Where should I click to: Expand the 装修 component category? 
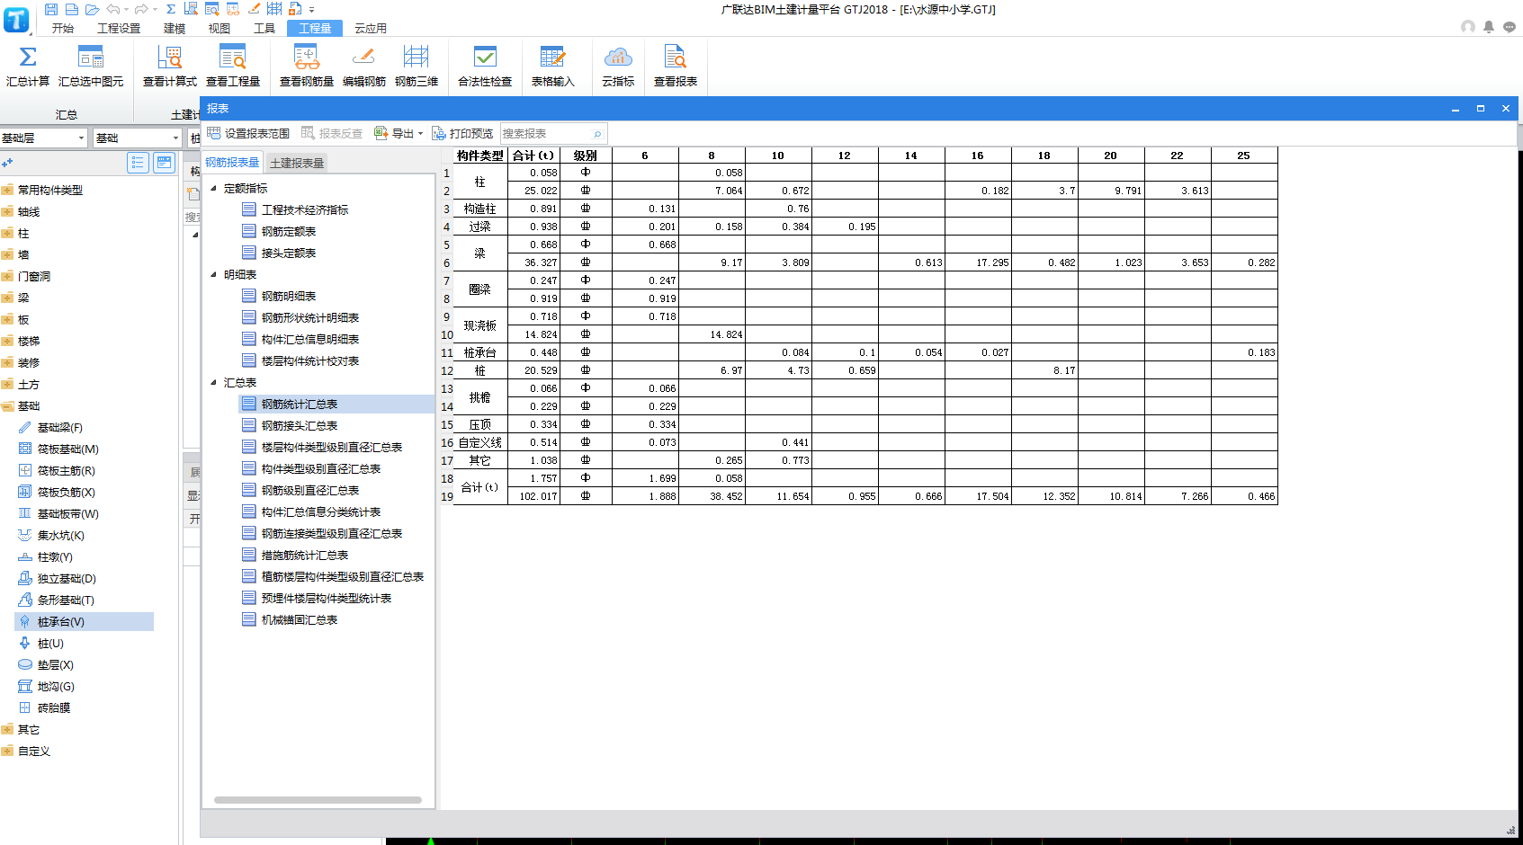click(x=7, y=362)
